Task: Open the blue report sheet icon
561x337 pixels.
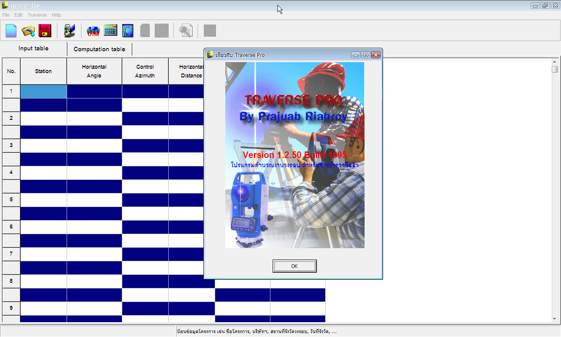Action: (128, 30)
